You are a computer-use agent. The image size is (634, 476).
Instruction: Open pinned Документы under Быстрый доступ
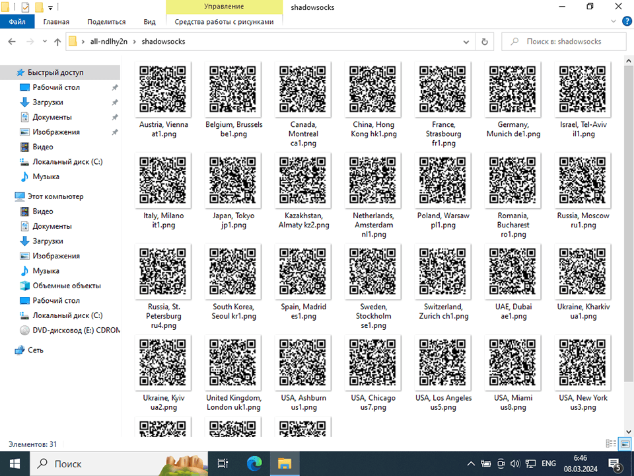[x=52, y=117]
